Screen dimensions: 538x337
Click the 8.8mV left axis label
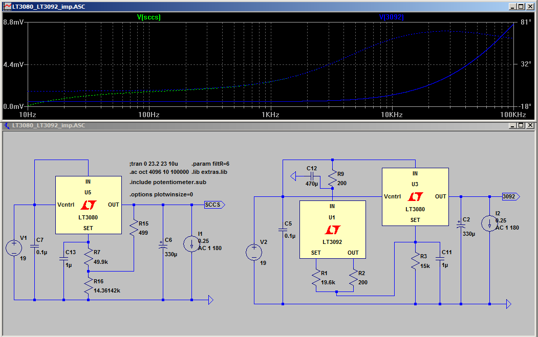click(13, 23)
